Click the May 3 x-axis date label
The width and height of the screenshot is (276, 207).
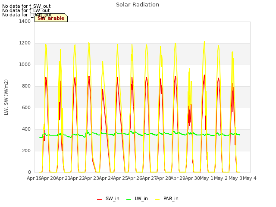click(235, 178)
